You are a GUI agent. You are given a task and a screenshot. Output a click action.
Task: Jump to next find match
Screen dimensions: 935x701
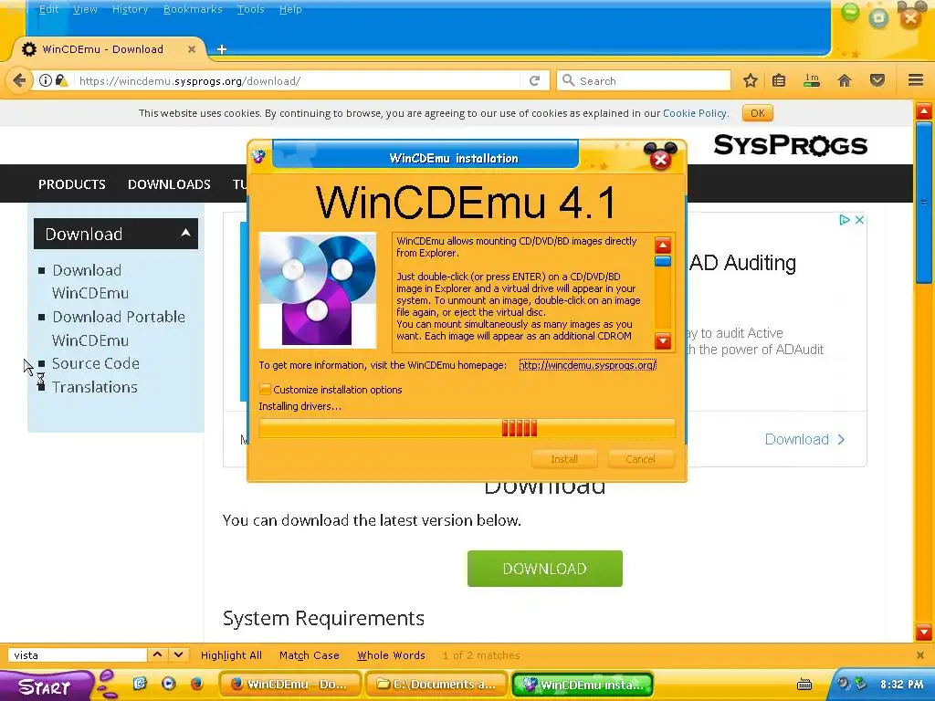coord(178,654)
